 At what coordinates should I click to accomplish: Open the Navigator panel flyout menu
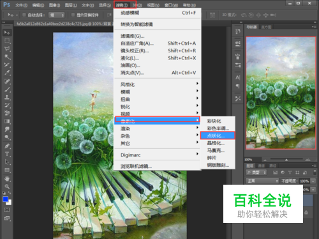(x=314, y=27)
